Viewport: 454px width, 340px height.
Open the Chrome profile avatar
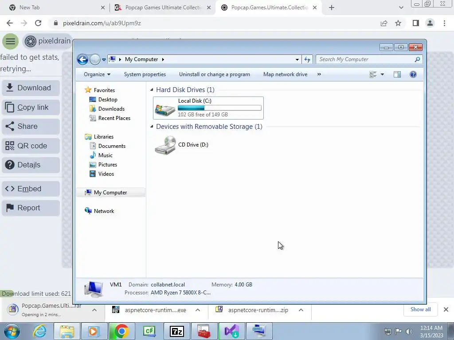tap(430, 23)
